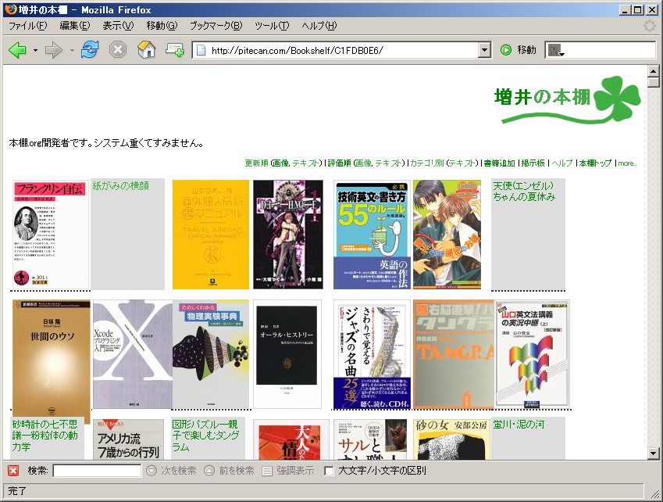Open the 天使(エンゼル)ちゃんの夏休み link
The height and width of the screenshot is (502, 663).
[524, 191]
